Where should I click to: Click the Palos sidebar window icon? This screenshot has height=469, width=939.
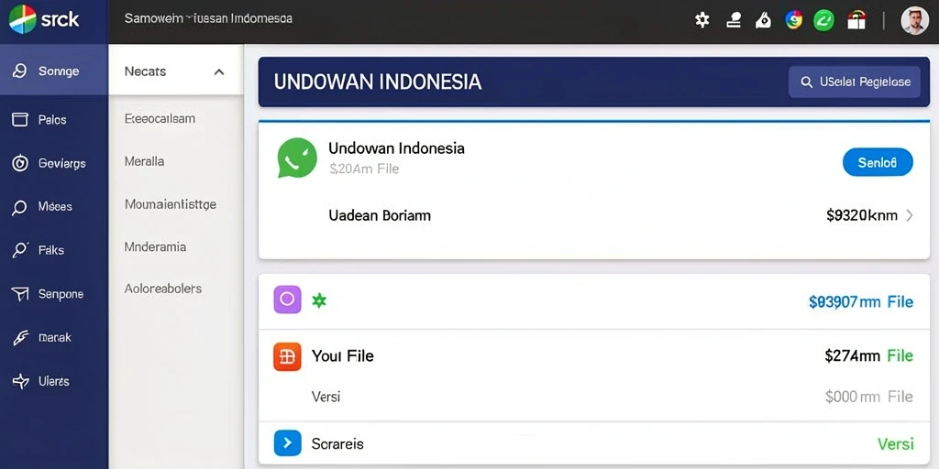20,120
